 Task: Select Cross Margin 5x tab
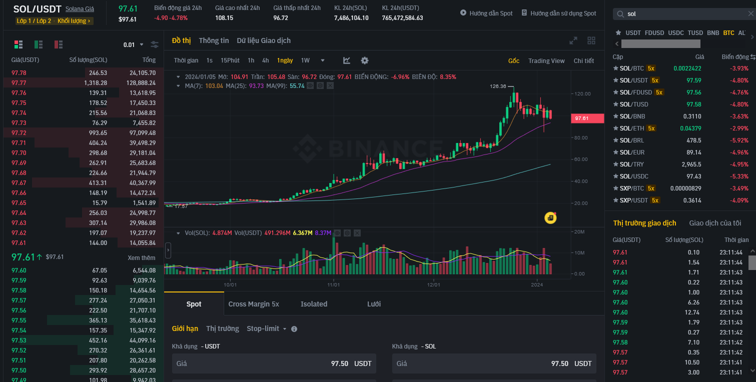click(x=254, y=304)
